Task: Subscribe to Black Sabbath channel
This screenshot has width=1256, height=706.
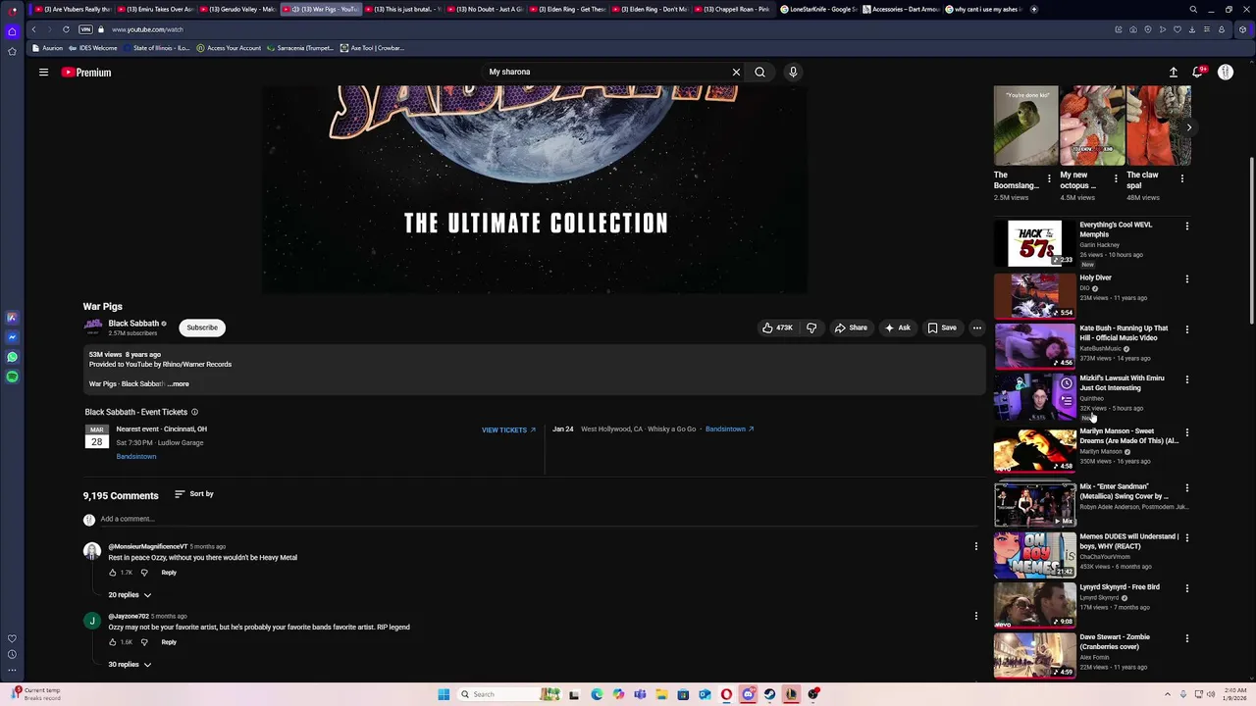Action: pos(202,328)
